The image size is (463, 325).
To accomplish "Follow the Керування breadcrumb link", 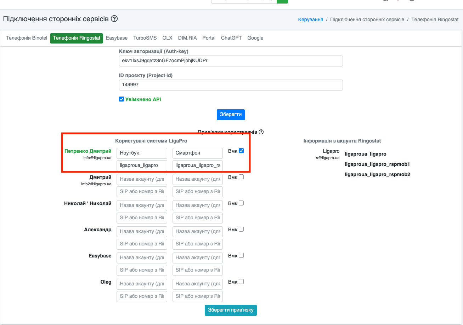I will click(311, 19).
